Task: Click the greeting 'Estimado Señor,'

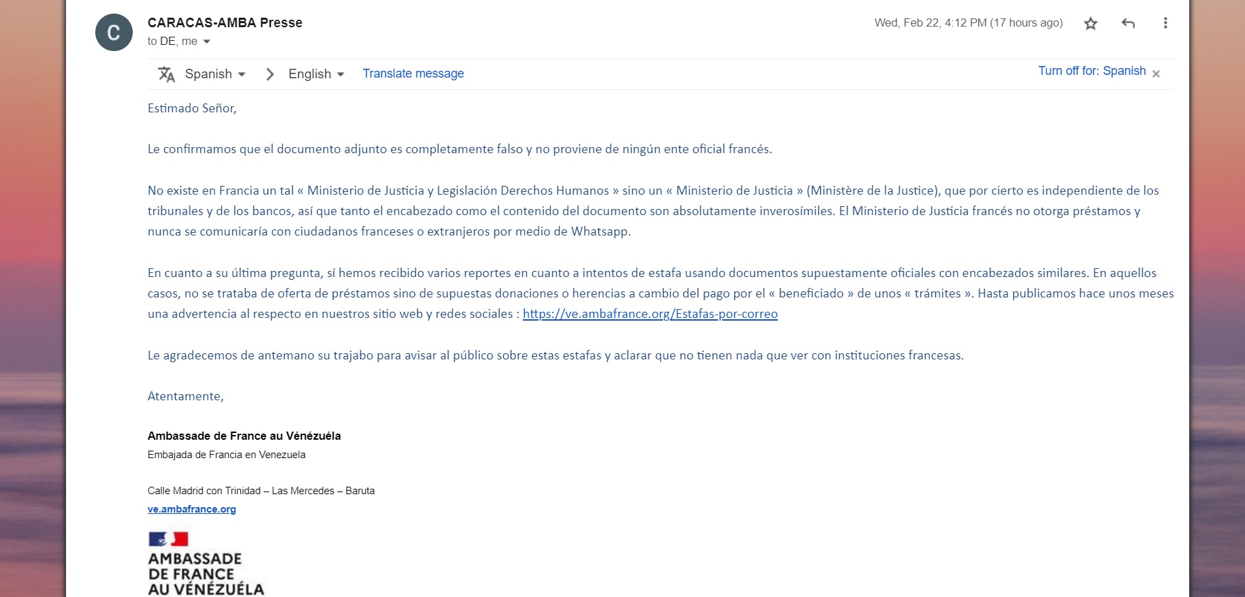Action: (x=192, y=108)
